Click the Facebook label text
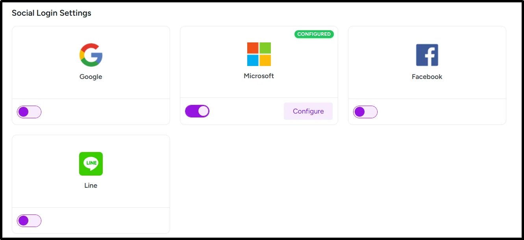524x240 pixels. (x=427, y=76)
